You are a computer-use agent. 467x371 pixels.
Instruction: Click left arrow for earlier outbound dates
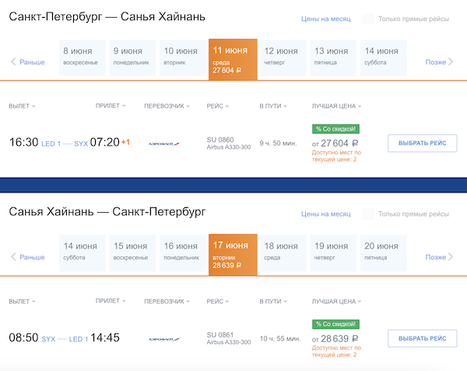13,62
